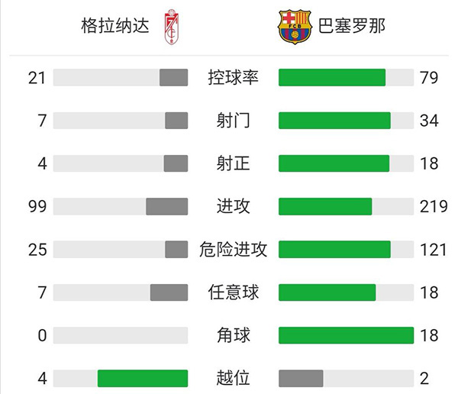Click Barcelona's green 射门 bar
458x394 pixels.
[334, 121]
